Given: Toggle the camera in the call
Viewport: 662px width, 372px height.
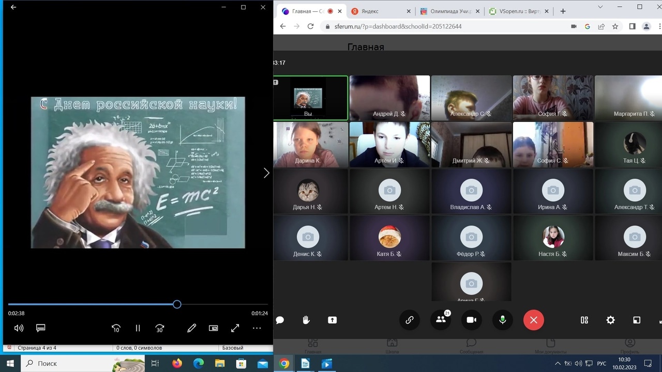Looking at the screenshot, I should (472, 320).
